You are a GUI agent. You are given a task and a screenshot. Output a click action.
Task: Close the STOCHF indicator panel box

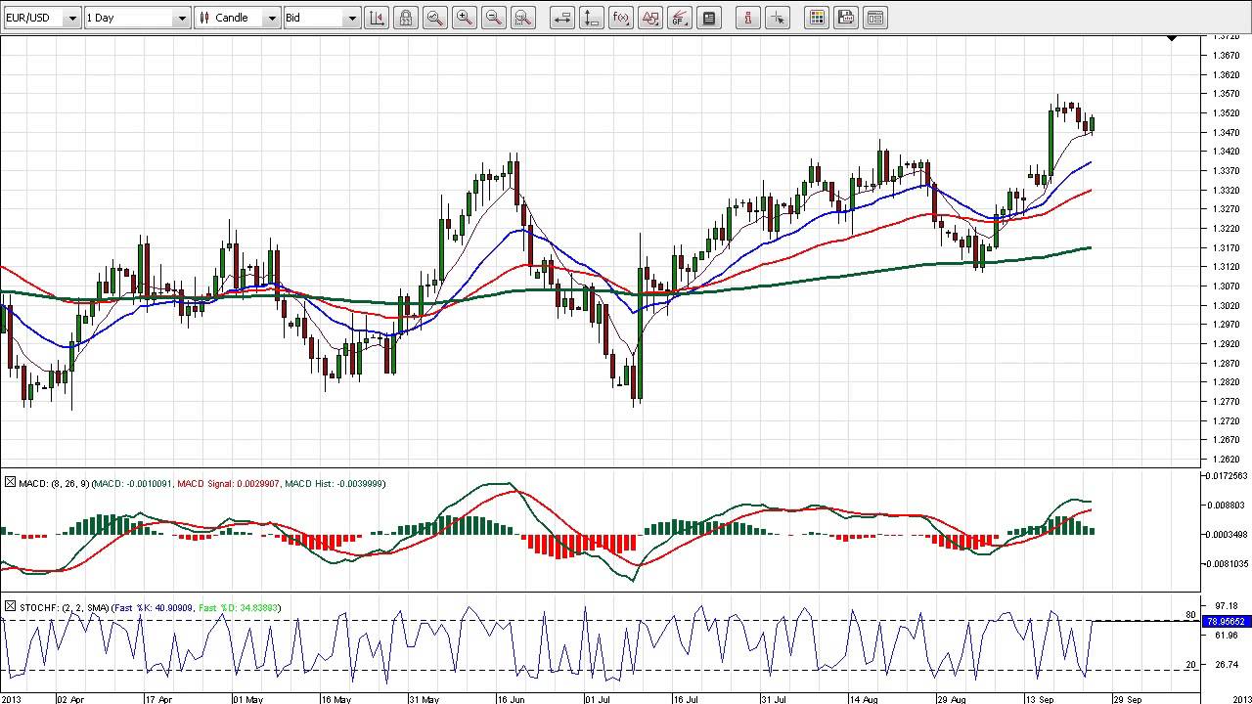pos(10,607)
